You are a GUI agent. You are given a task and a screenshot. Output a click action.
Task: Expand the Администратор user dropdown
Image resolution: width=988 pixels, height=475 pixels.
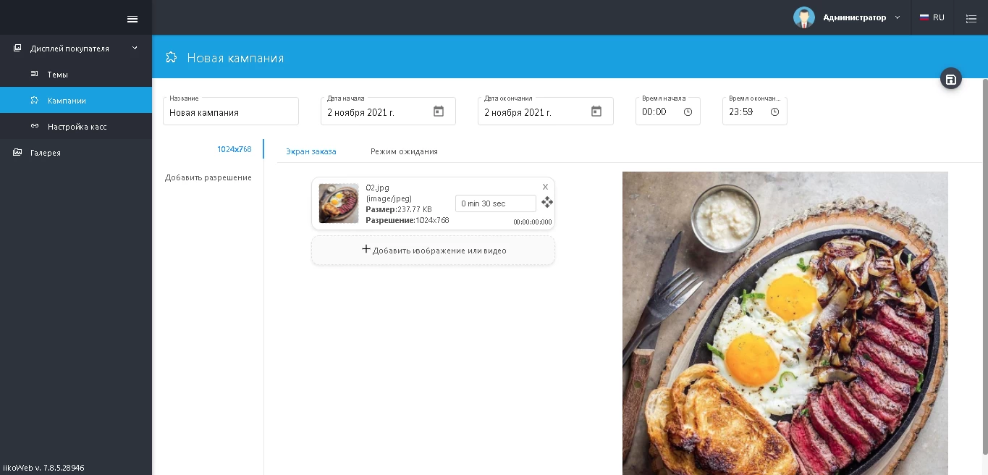(x=898, y=17)
